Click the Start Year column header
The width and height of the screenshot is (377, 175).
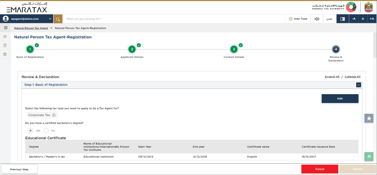coord(145,147)
